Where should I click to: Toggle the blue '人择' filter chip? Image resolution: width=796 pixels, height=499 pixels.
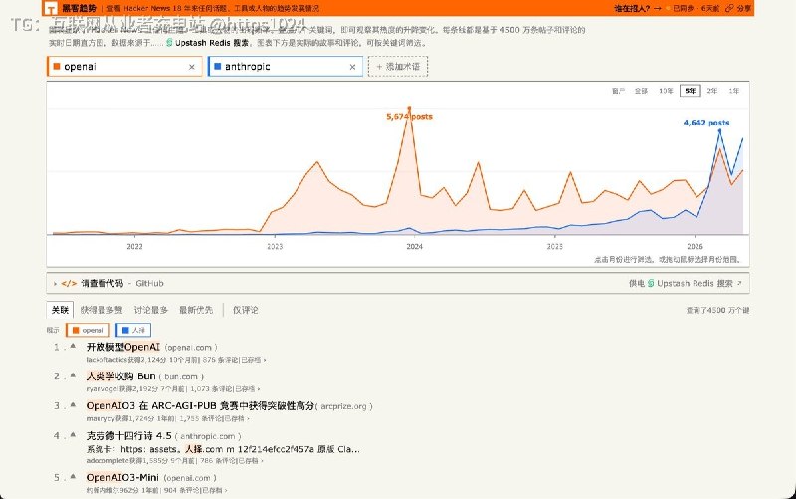tap(133, 330)
